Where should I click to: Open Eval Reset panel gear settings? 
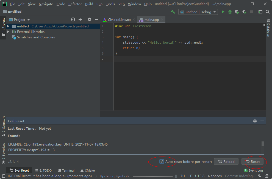pos(255,121)
